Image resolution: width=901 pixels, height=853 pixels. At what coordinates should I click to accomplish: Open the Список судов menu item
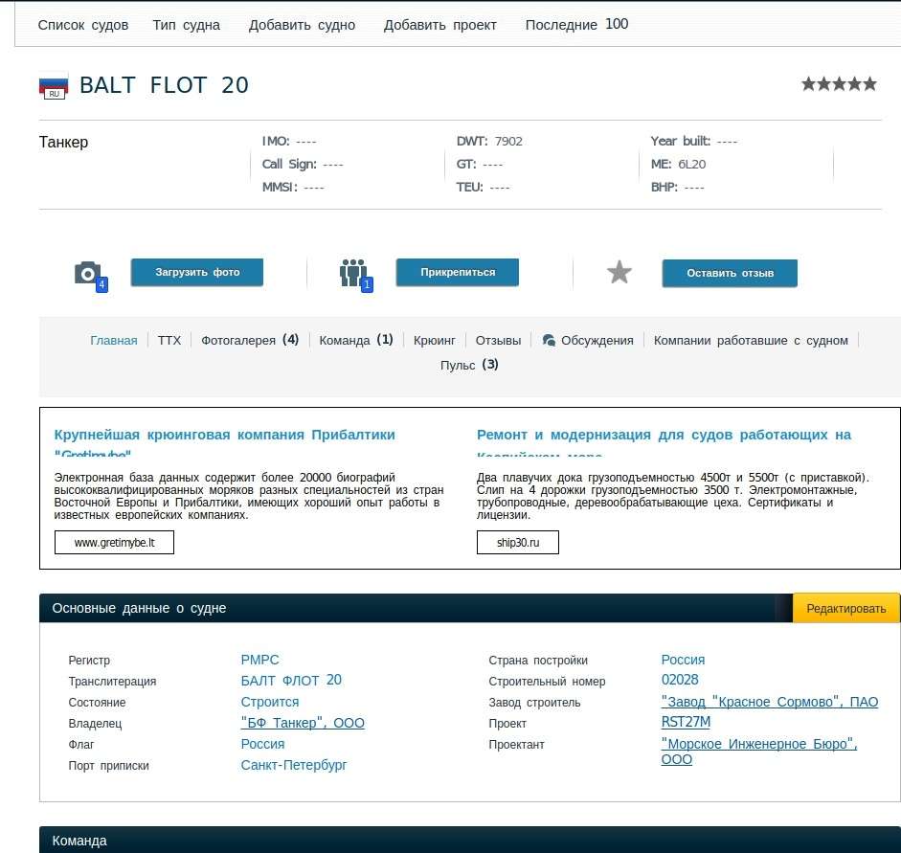[x=82, y=25]
